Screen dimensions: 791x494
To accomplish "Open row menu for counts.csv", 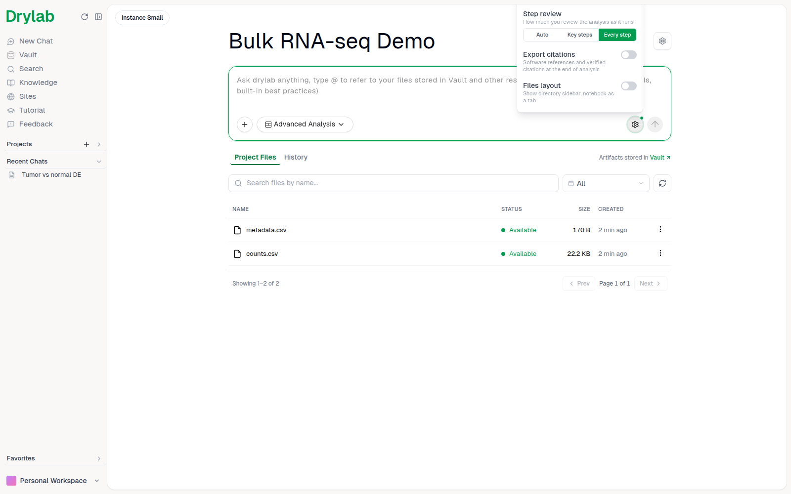I will (660, 253).
